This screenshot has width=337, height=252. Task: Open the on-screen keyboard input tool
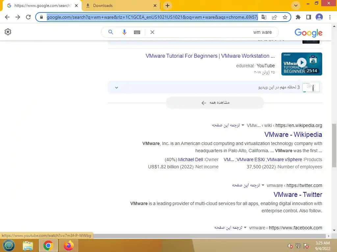pos(137,32)
